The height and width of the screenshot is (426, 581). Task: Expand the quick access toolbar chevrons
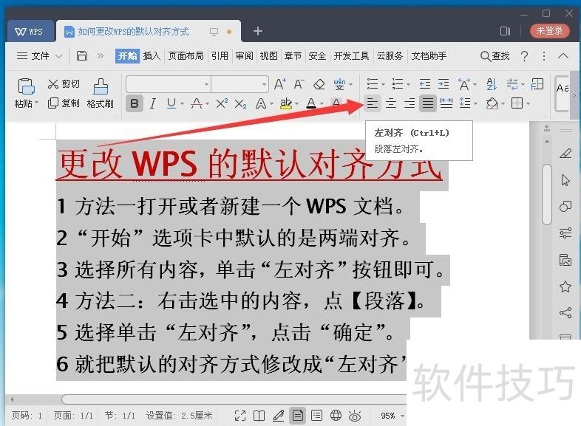101,56
